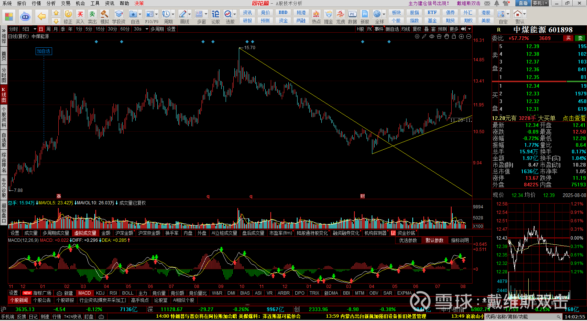Image resolution: width=587 pixels, height=321 pixels.
Task: Open the 全球 globe dropdown arrow
Action: pos(384,14)
